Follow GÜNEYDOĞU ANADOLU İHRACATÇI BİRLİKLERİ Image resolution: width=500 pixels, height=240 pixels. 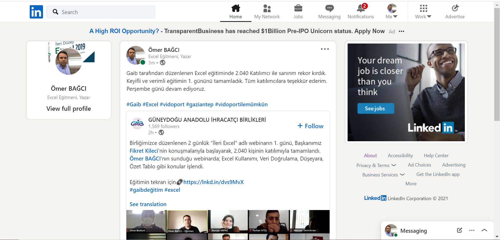(311, 126)
